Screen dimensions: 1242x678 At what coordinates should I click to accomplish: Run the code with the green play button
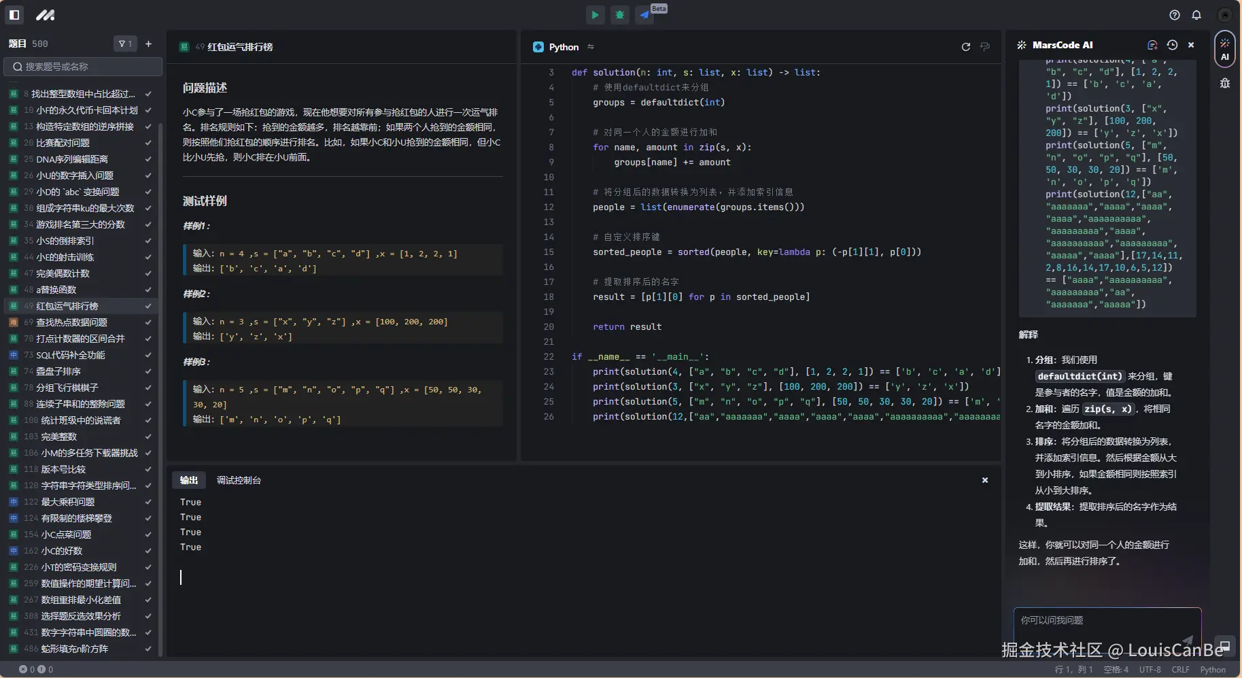point(595,15)
